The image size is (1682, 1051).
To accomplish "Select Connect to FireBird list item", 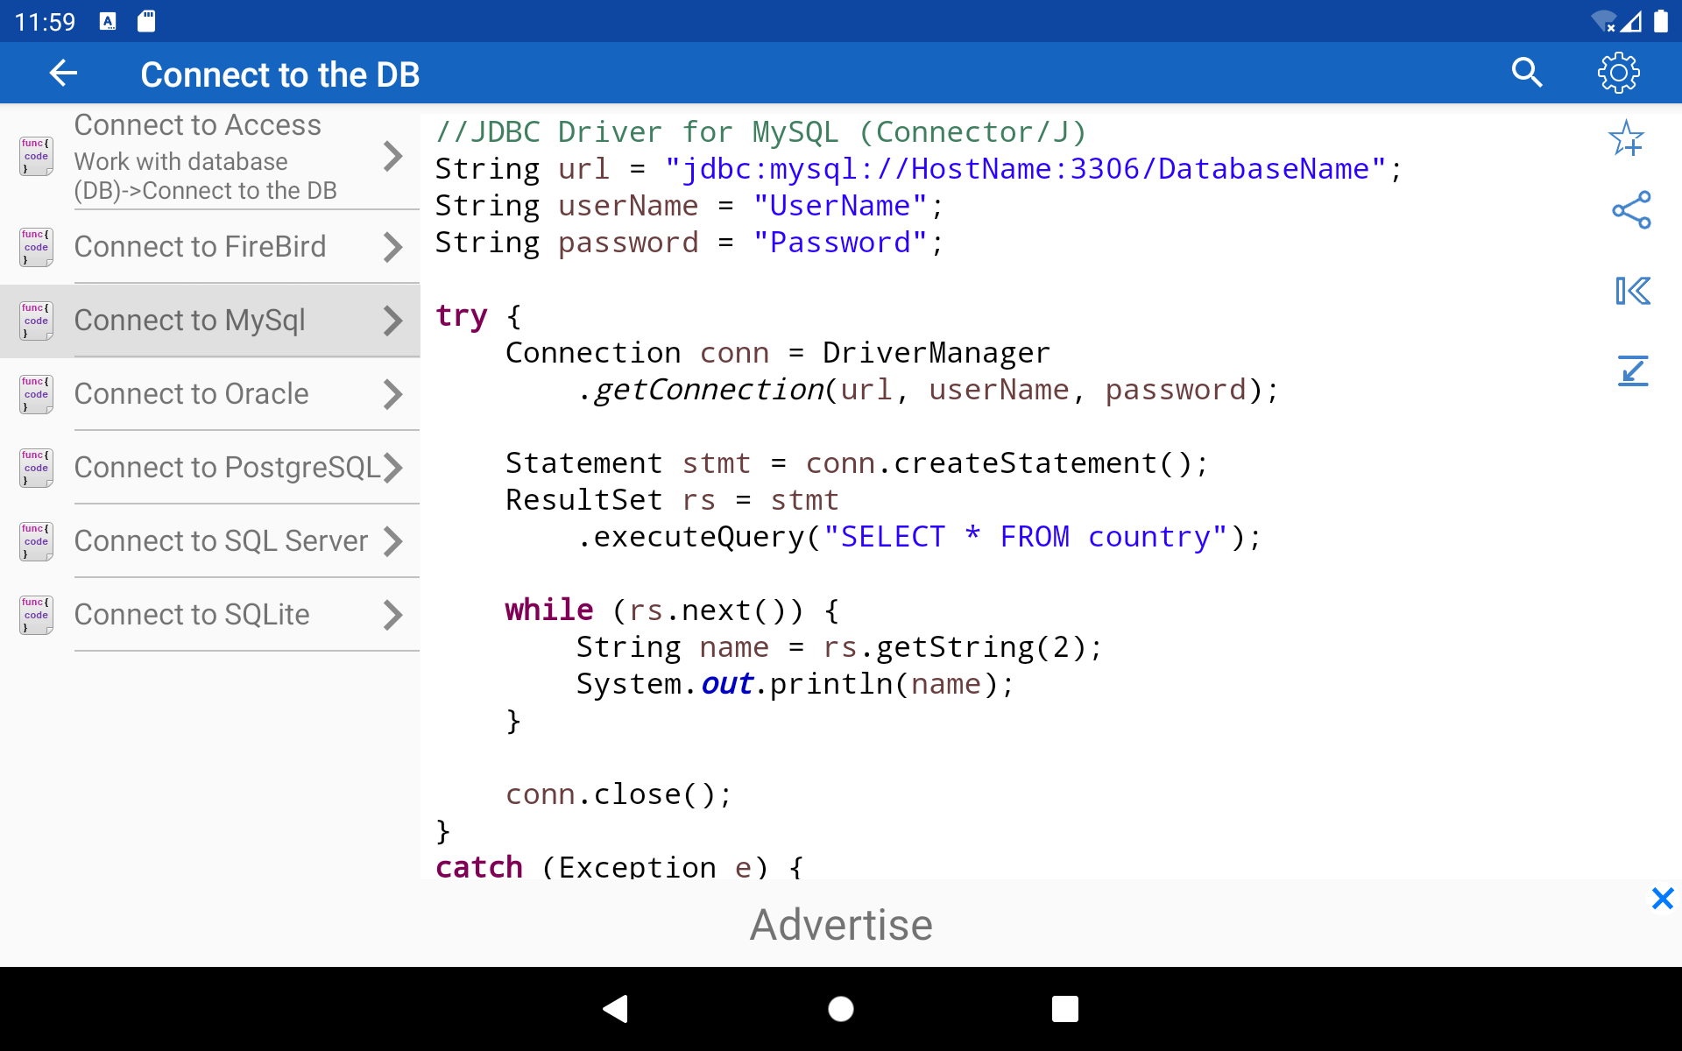I will (210, 248).
